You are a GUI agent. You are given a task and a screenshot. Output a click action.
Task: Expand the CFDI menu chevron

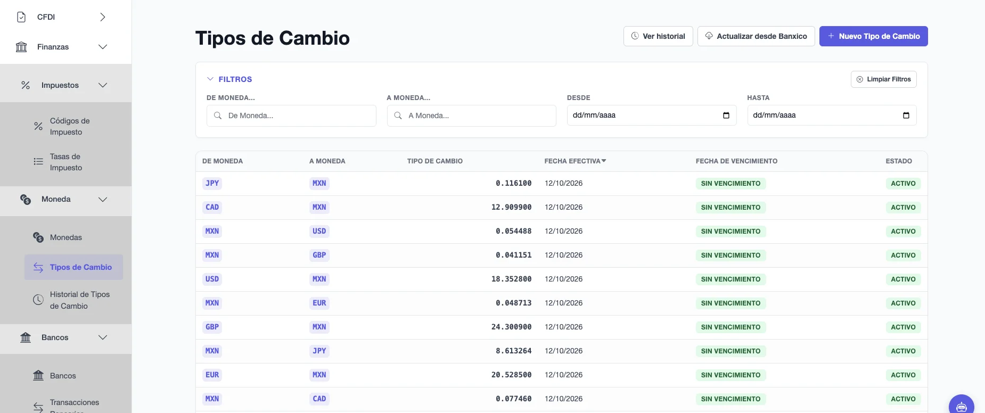click(x=103, y=17)
